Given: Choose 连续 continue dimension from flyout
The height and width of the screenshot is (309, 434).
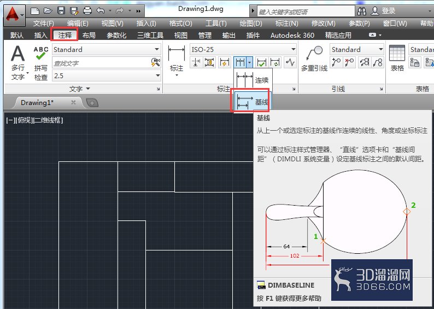Looking at the screenshot, I should pos(253,80).
